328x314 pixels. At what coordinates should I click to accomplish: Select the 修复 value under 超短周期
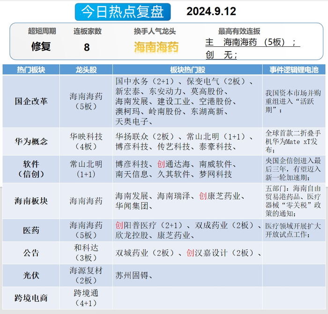pos(41,46)
